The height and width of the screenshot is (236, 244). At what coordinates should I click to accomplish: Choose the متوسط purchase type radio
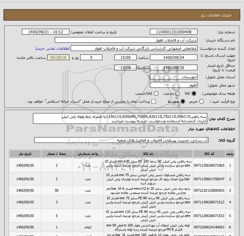183,101
